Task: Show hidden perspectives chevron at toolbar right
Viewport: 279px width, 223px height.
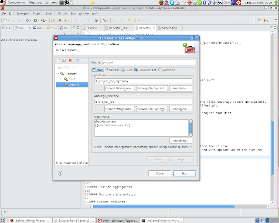Action: tap(276, 20)
